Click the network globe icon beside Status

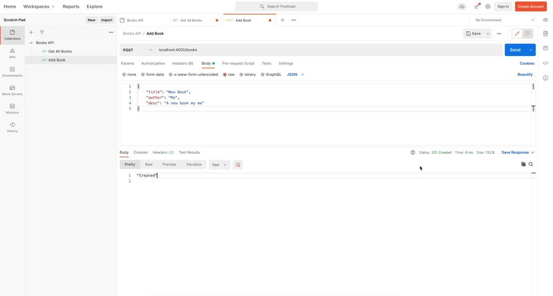coord(413,152)
